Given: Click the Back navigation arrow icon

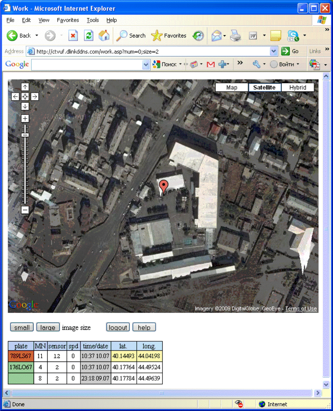Looking at the screenshot, I should tap(12, 36).
